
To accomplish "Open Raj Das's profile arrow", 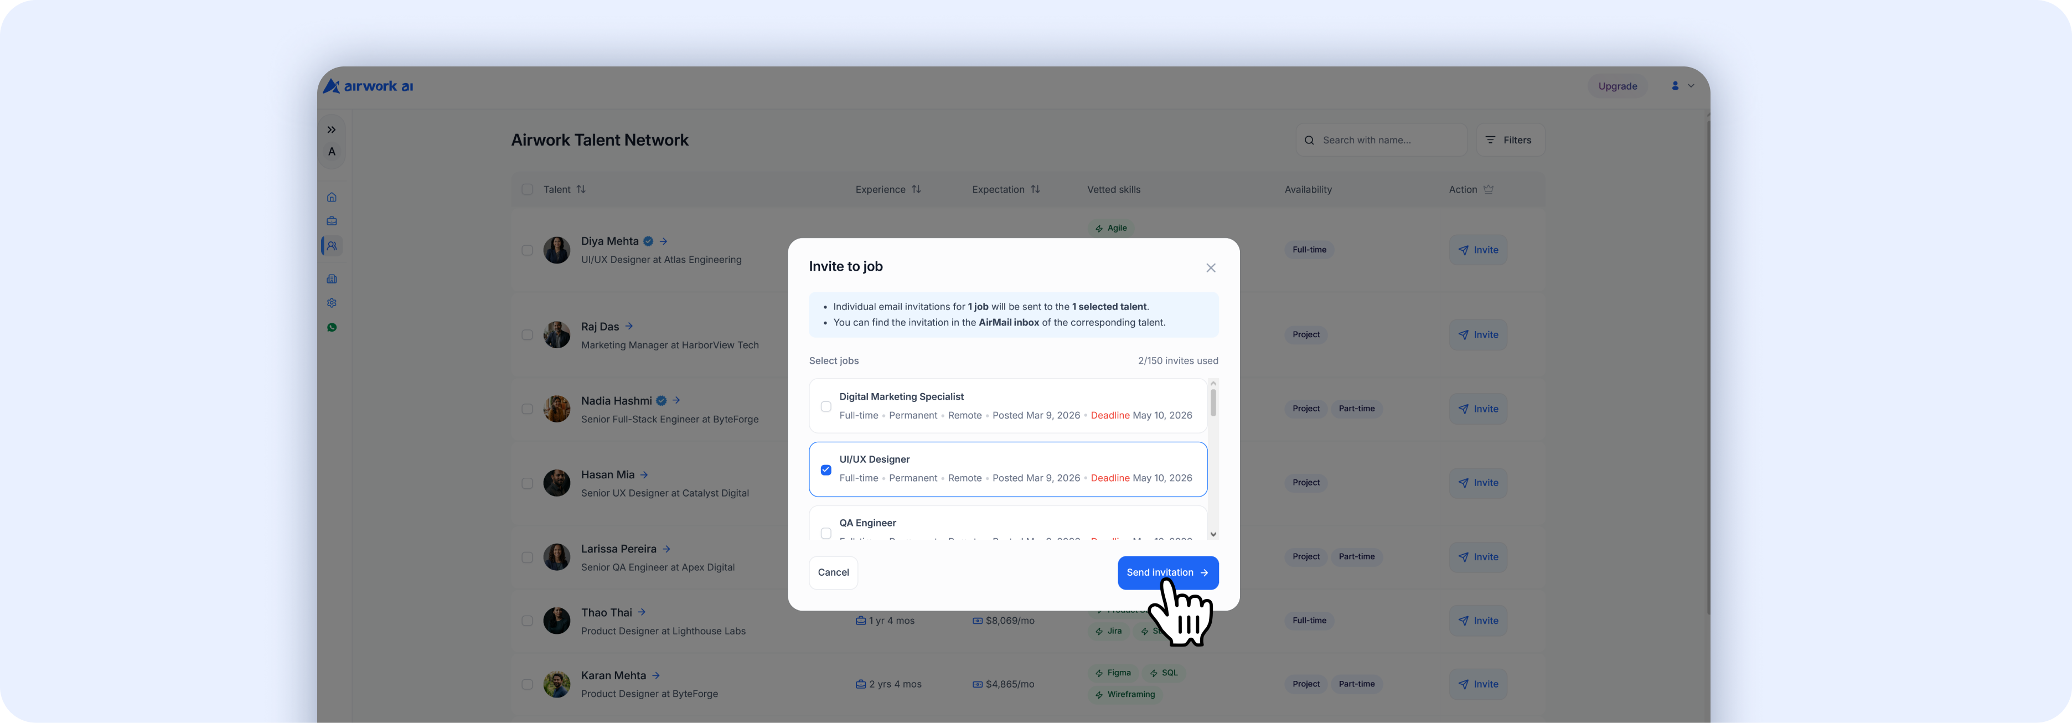I will (629, 327).
